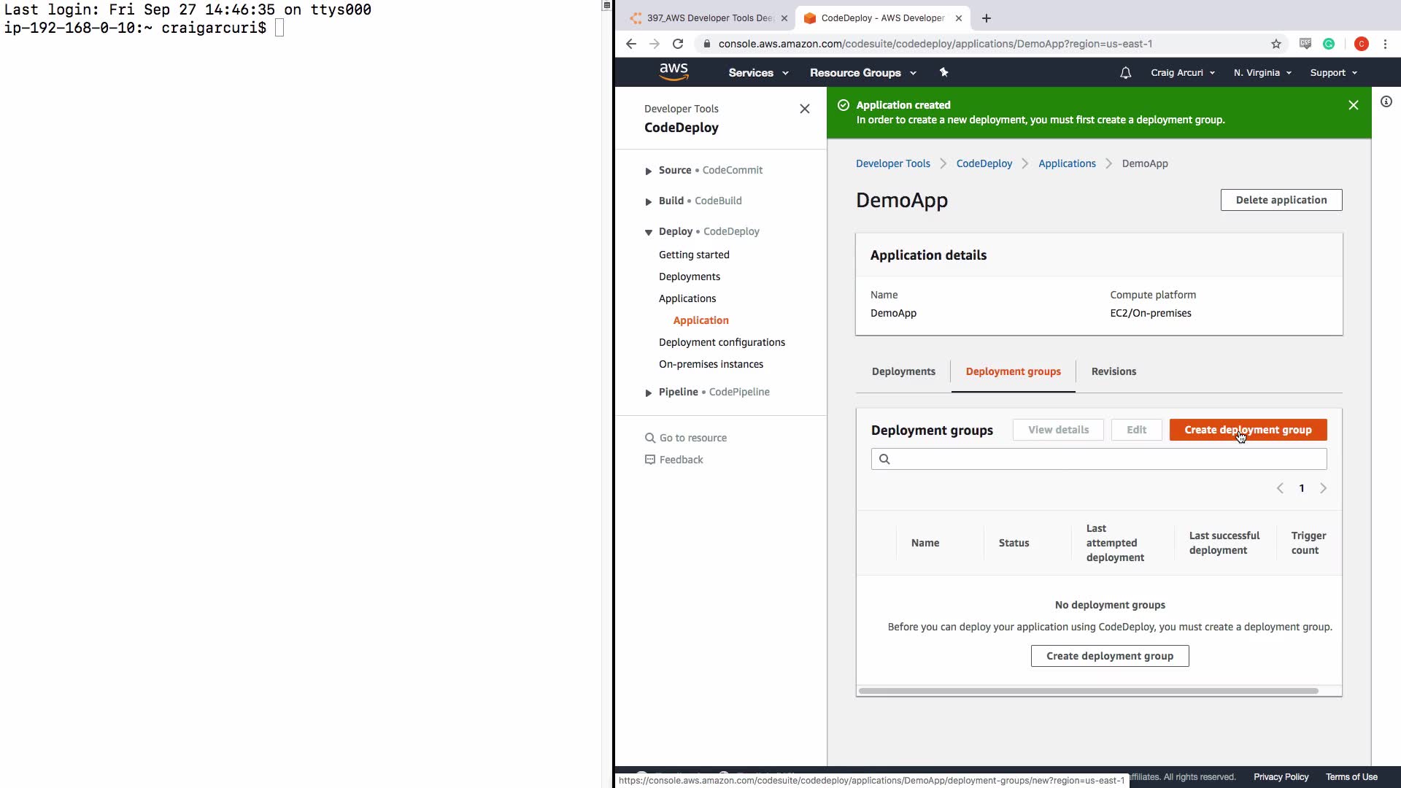Dismiss the Application created success banner

click(x=1353, y=105)
